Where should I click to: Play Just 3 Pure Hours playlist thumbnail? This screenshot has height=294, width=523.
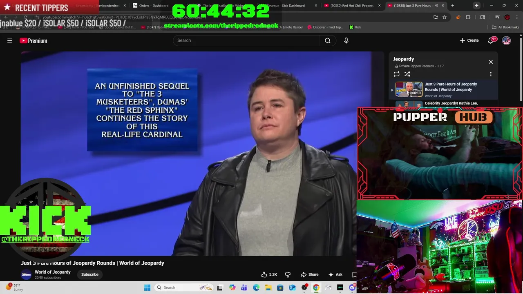pos(409,89)
